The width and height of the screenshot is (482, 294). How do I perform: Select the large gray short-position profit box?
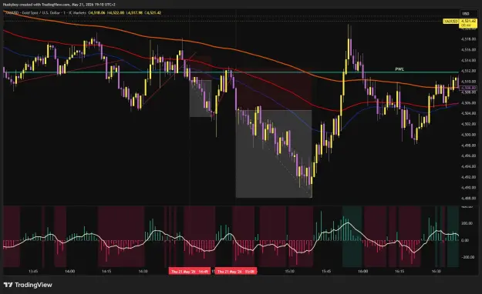pos(274,154)
